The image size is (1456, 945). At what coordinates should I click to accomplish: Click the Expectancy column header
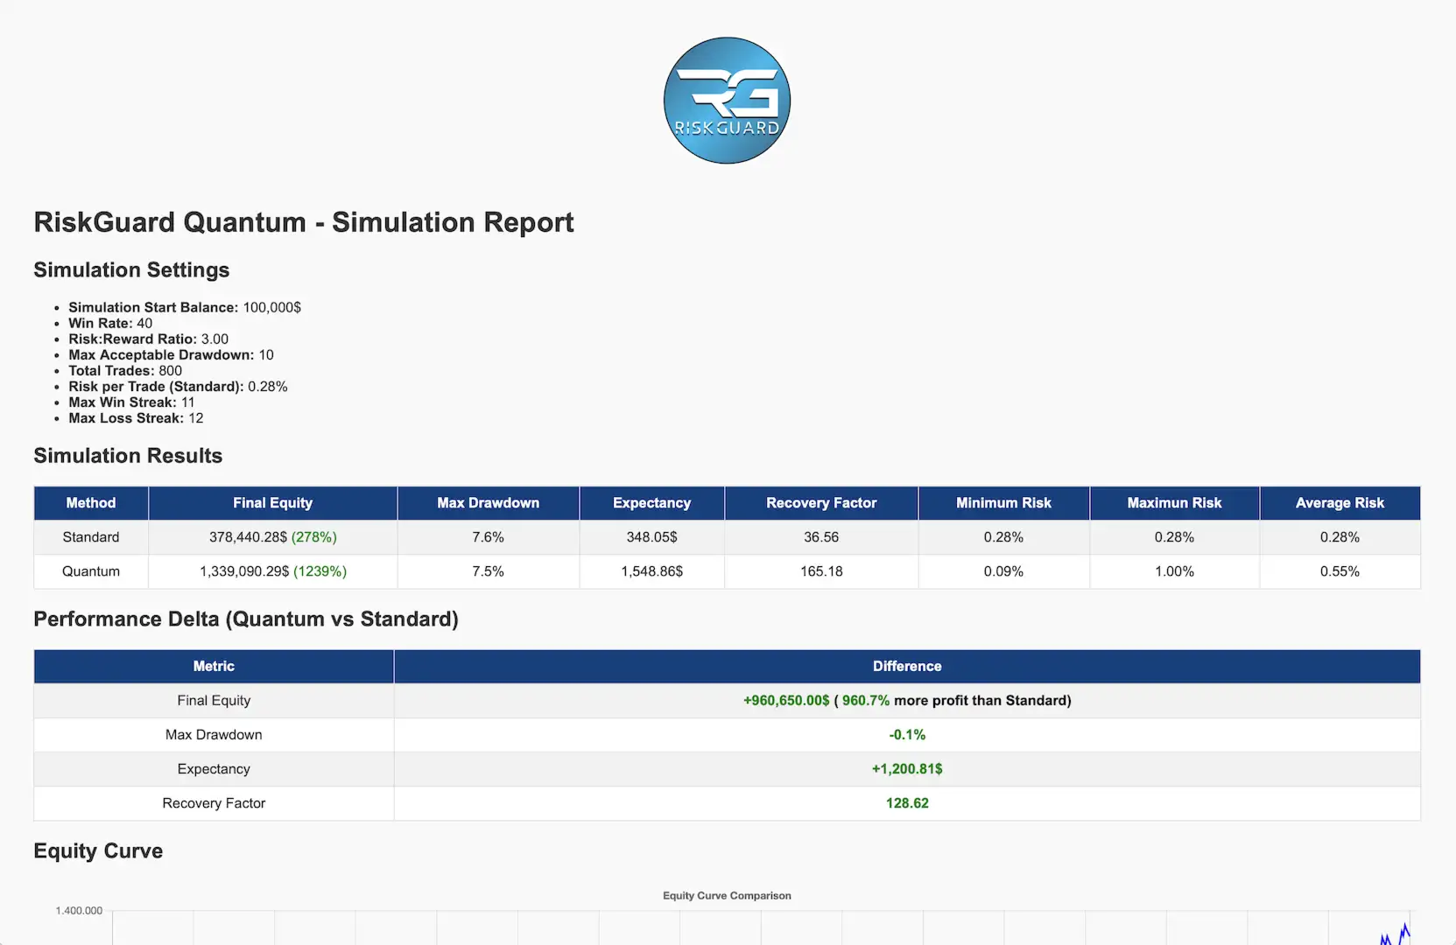(651, 502)
